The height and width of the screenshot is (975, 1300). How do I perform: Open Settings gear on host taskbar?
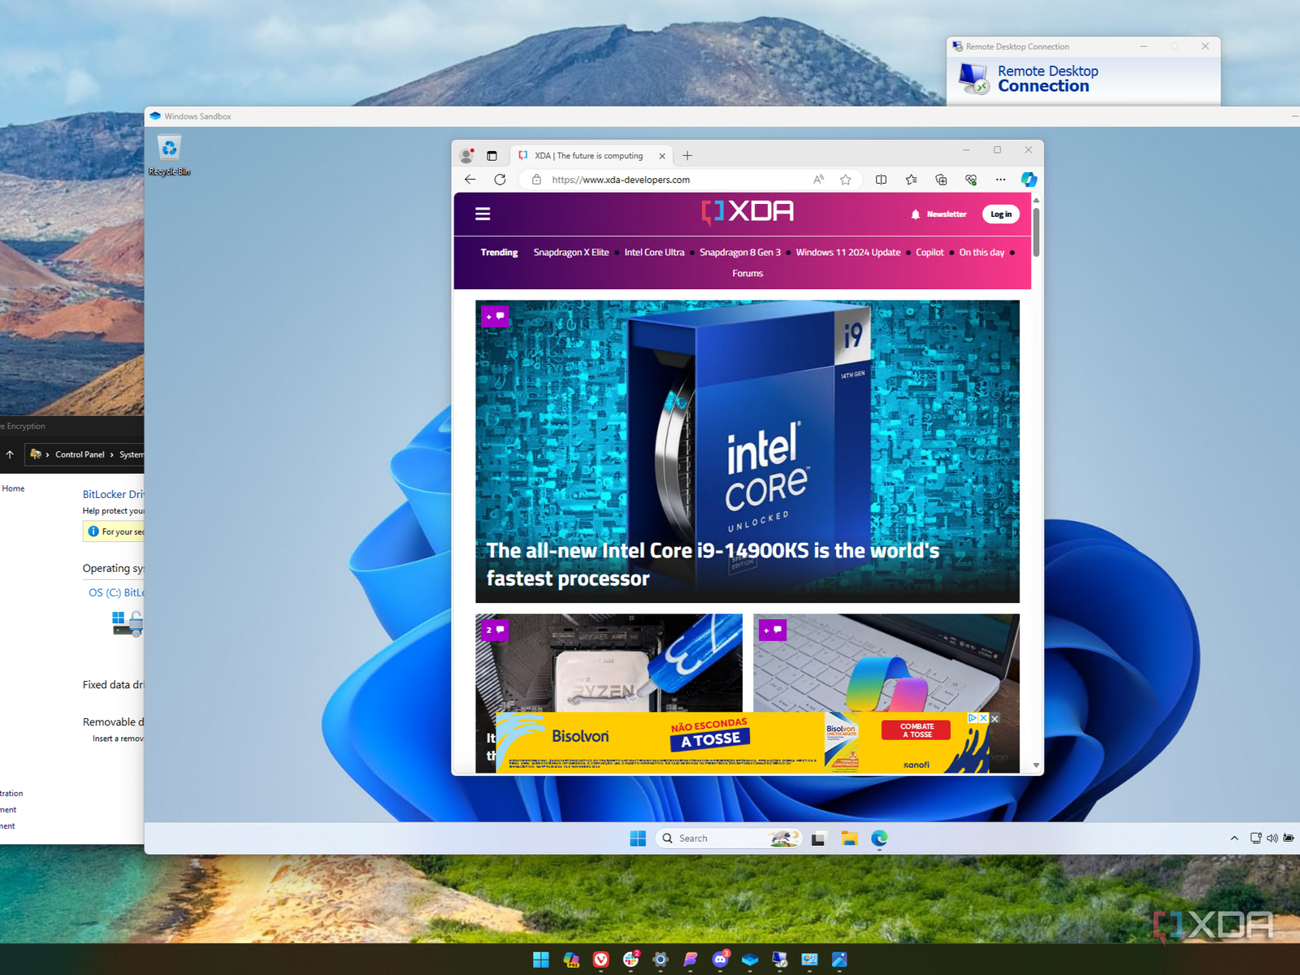(661, 960)
